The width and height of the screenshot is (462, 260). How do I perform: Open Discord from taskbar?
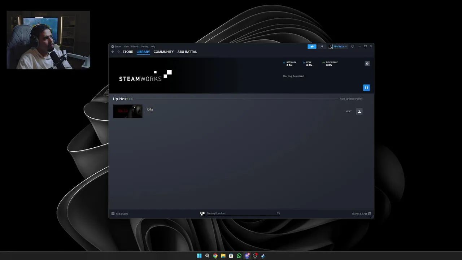pyautogui.click(x=247, y=256)
